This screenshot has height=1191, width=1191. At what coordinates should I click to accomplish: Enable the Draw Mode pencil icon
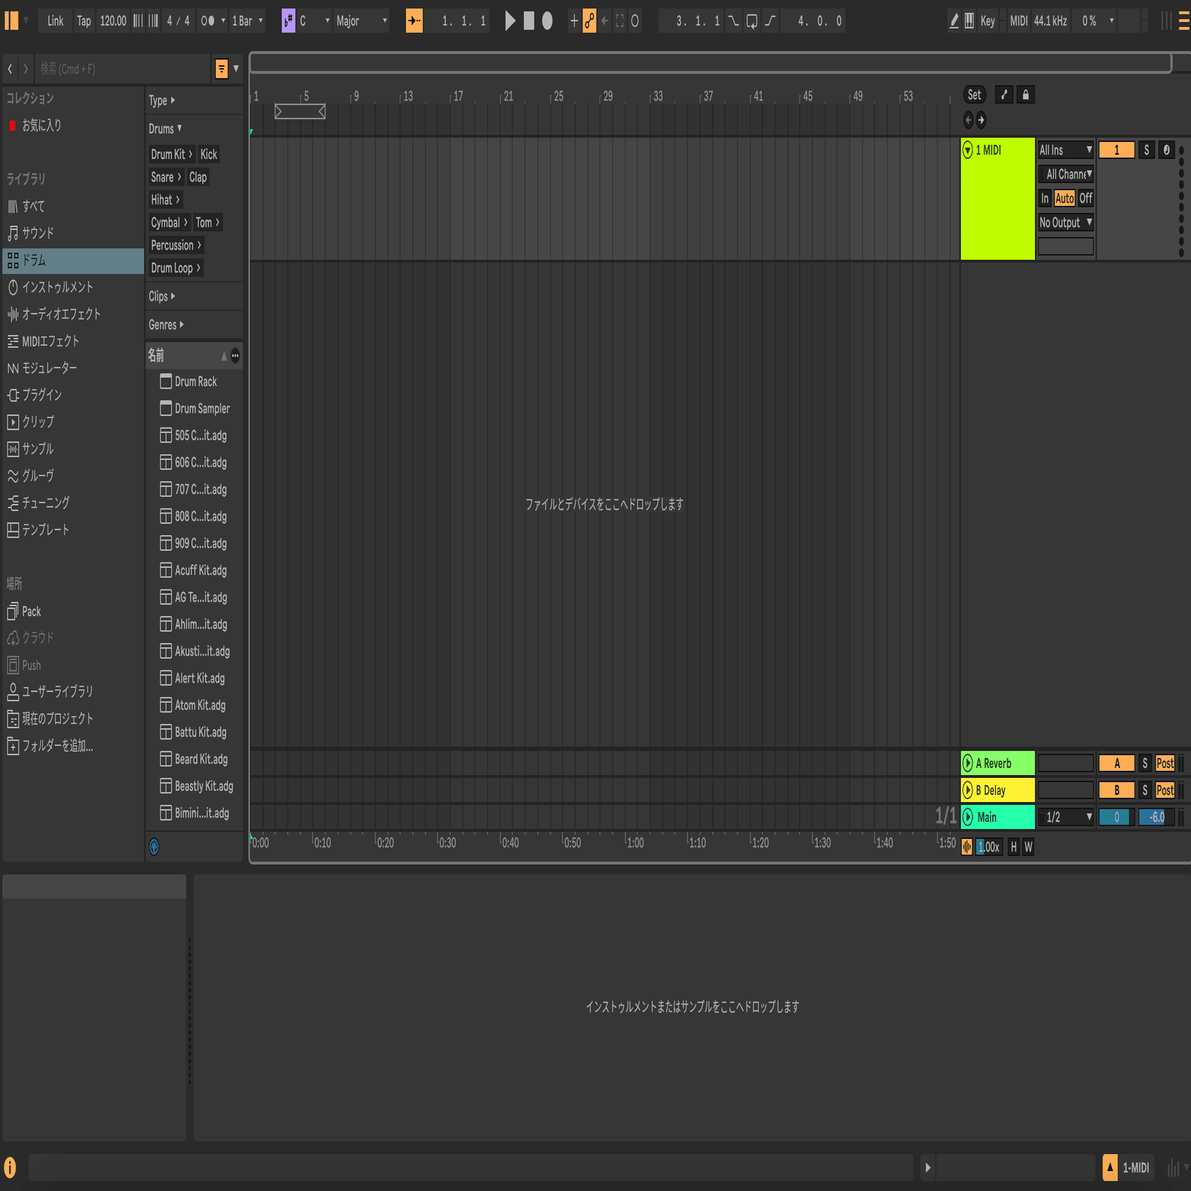(953, 21)
